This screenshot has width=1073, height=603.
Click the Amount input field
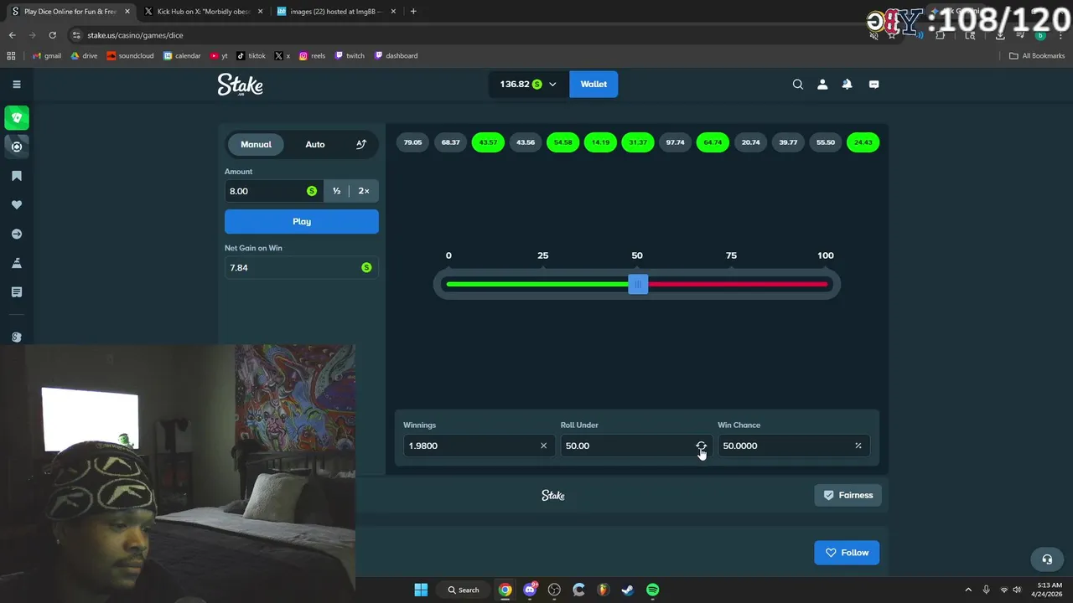pos(272,191)
